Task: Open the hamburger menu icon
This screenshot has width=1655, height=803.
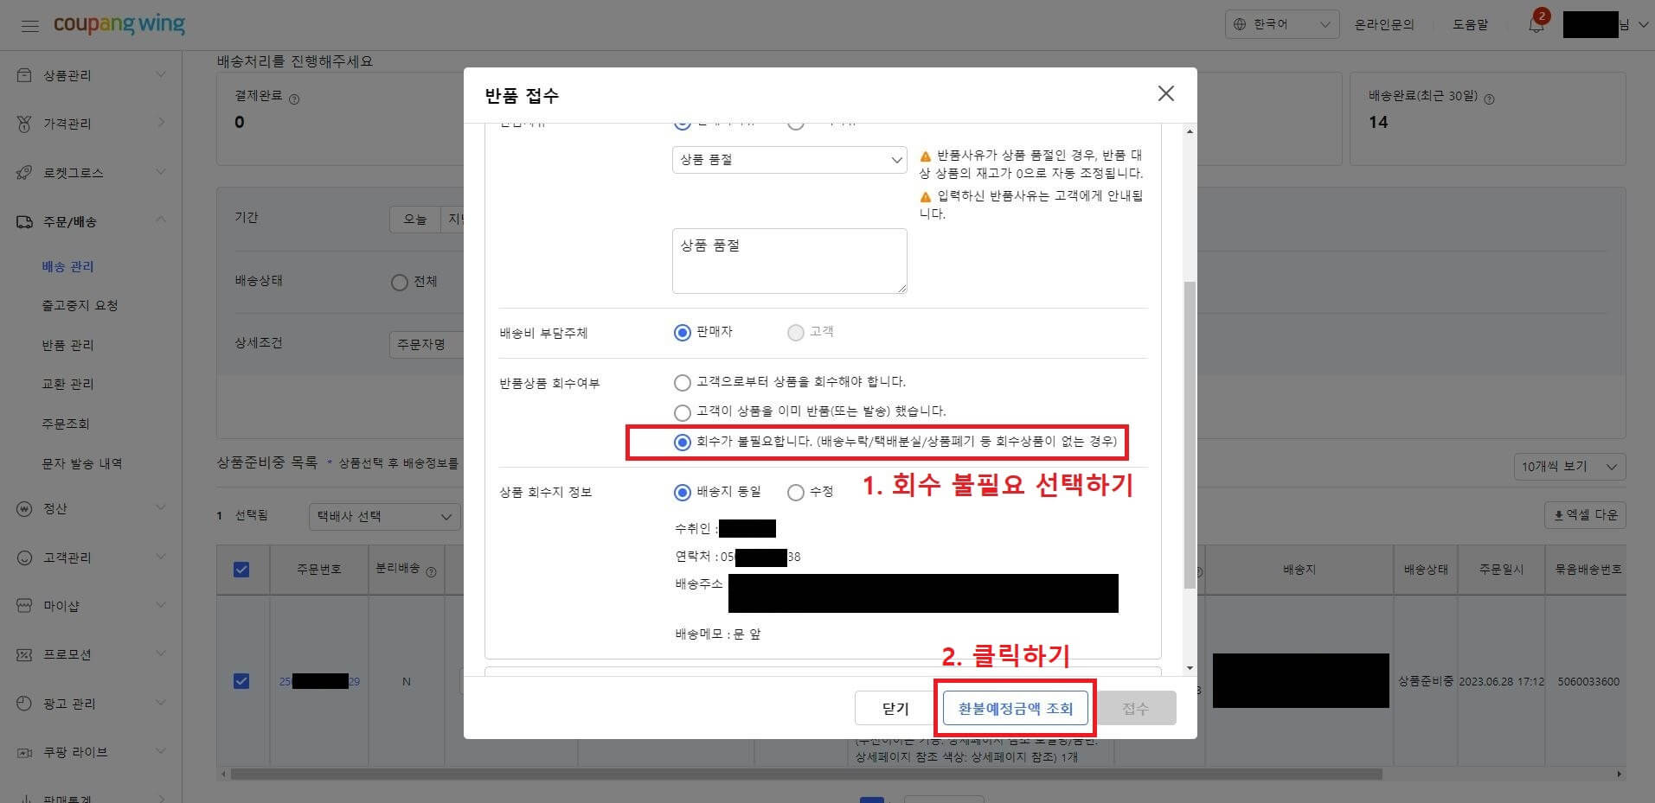Action: (x=29, y=26)
